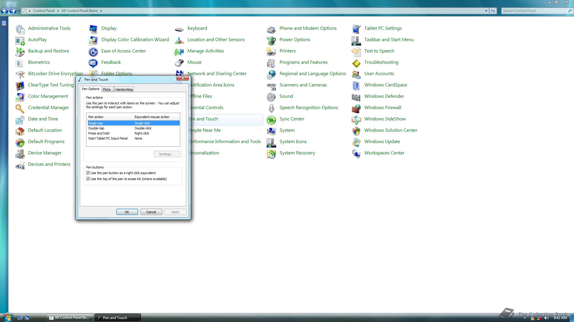The height and width of the screenshot is (322, 574).
Task: Click the Equivalent mouse action column header
Action: (x=156, y=117)
